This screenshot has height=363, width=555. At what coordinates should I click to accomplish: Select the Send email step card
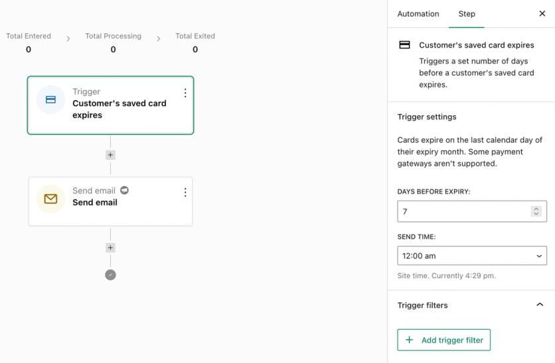[x=110, y=201]
